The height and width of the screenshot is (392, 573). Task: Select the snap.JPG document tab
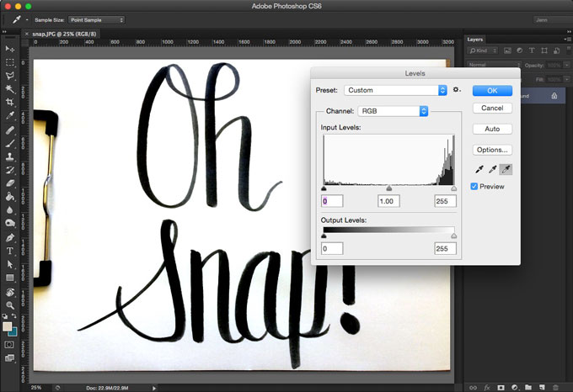[x=64, y=34]
